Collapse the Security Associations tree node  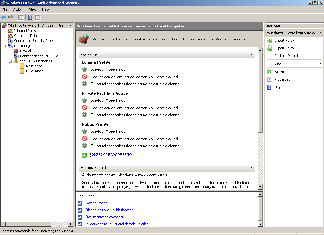click(x=10, y=61)
